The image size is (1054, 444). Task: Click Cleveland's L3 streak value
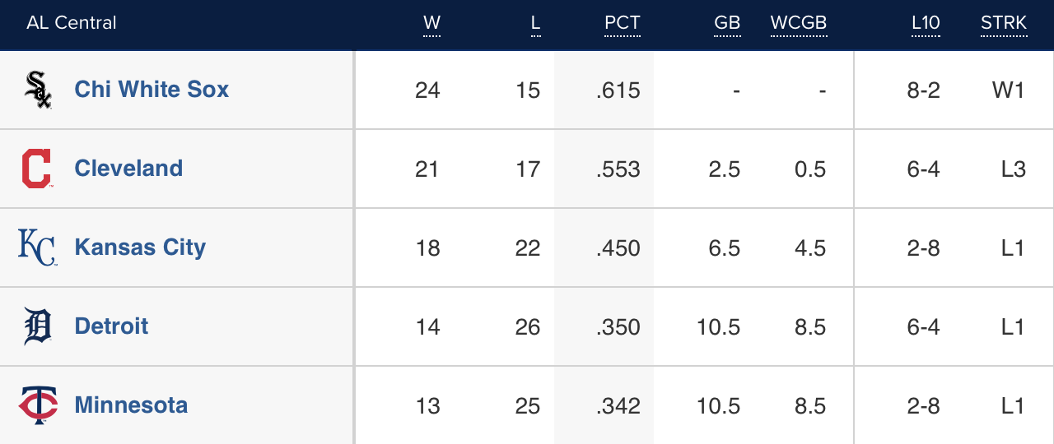[x=1013, y=169]
